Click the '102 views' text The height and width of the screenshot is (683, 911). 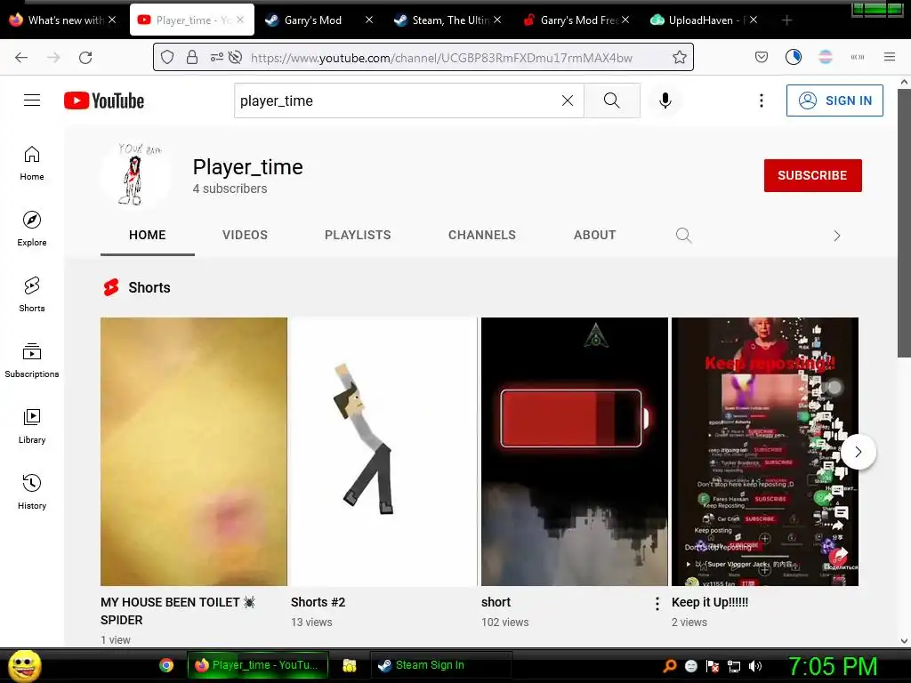[505, 622]
